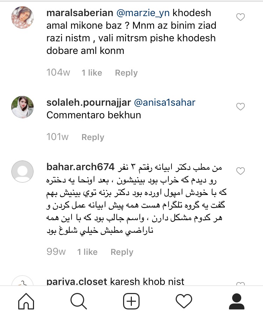
Task: View maralsaberian's profile picture
Action: pos(22,18)
